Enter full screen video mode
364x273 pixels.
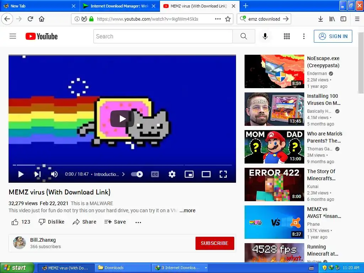[x=223, y=174]
